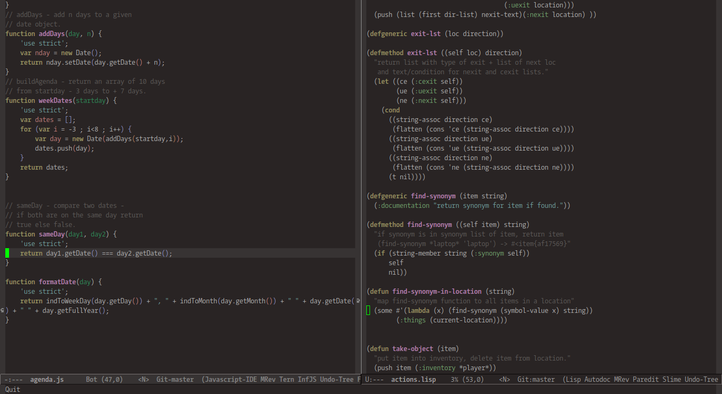Click the "put item into inventory" docstring
Screen dimensions: 722x394
click(472, 358)
